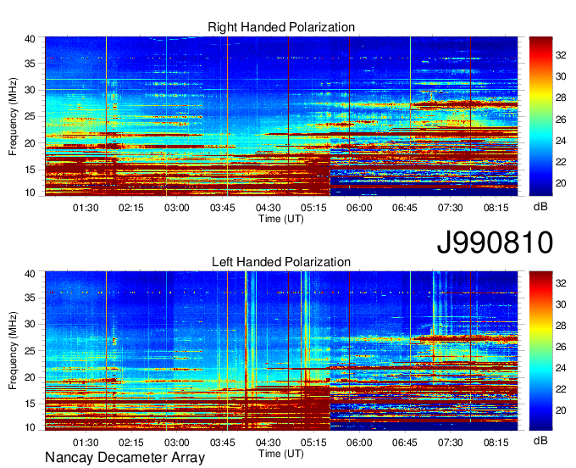Click the "Left Handed Polarization" plot title
This screenshot has height=468, width=576.
281,262
